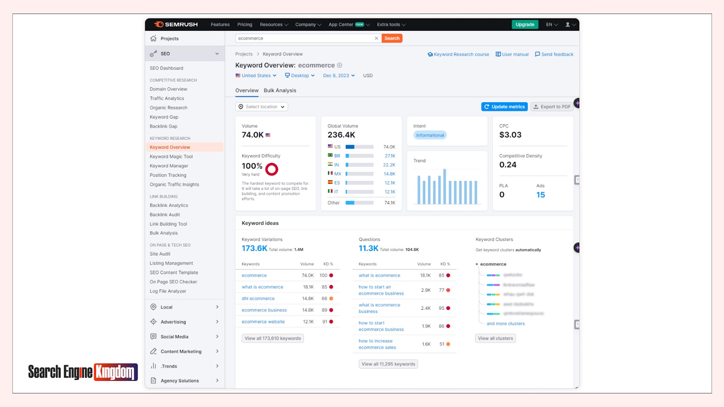This screenshot has width=724, height=407.
Task: Click the Semrush logo
Action: [176, 24]
